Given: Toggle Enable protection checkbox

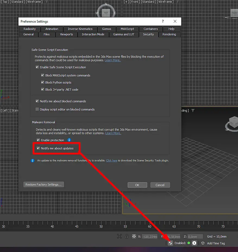Looking at the screenshot, I should click(38, 140).
